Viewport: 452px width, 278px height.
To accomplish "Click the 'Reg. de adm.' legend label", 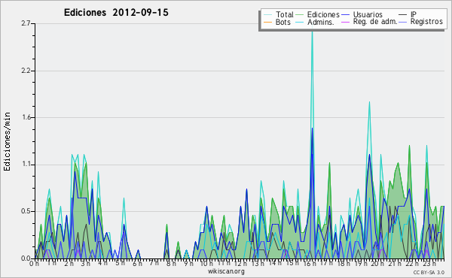I will (375, 22).
